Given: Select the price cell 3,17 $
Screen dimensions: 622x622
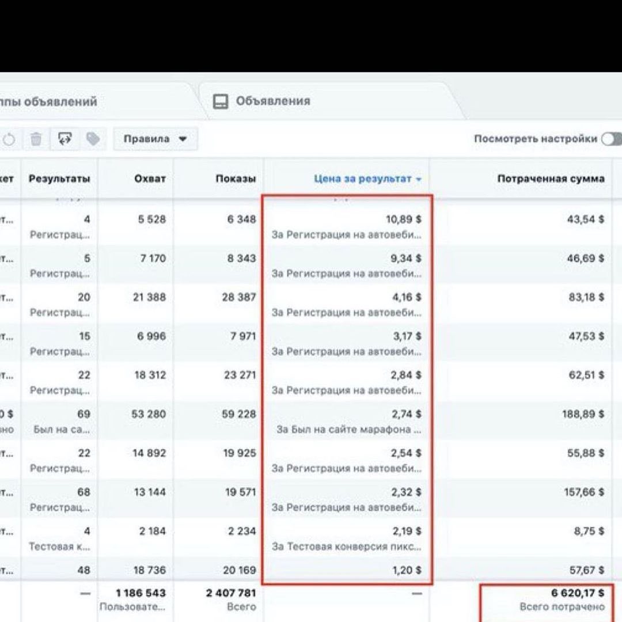Looking at the screenshot, I should pyautogui.click(x=407, y=336).
